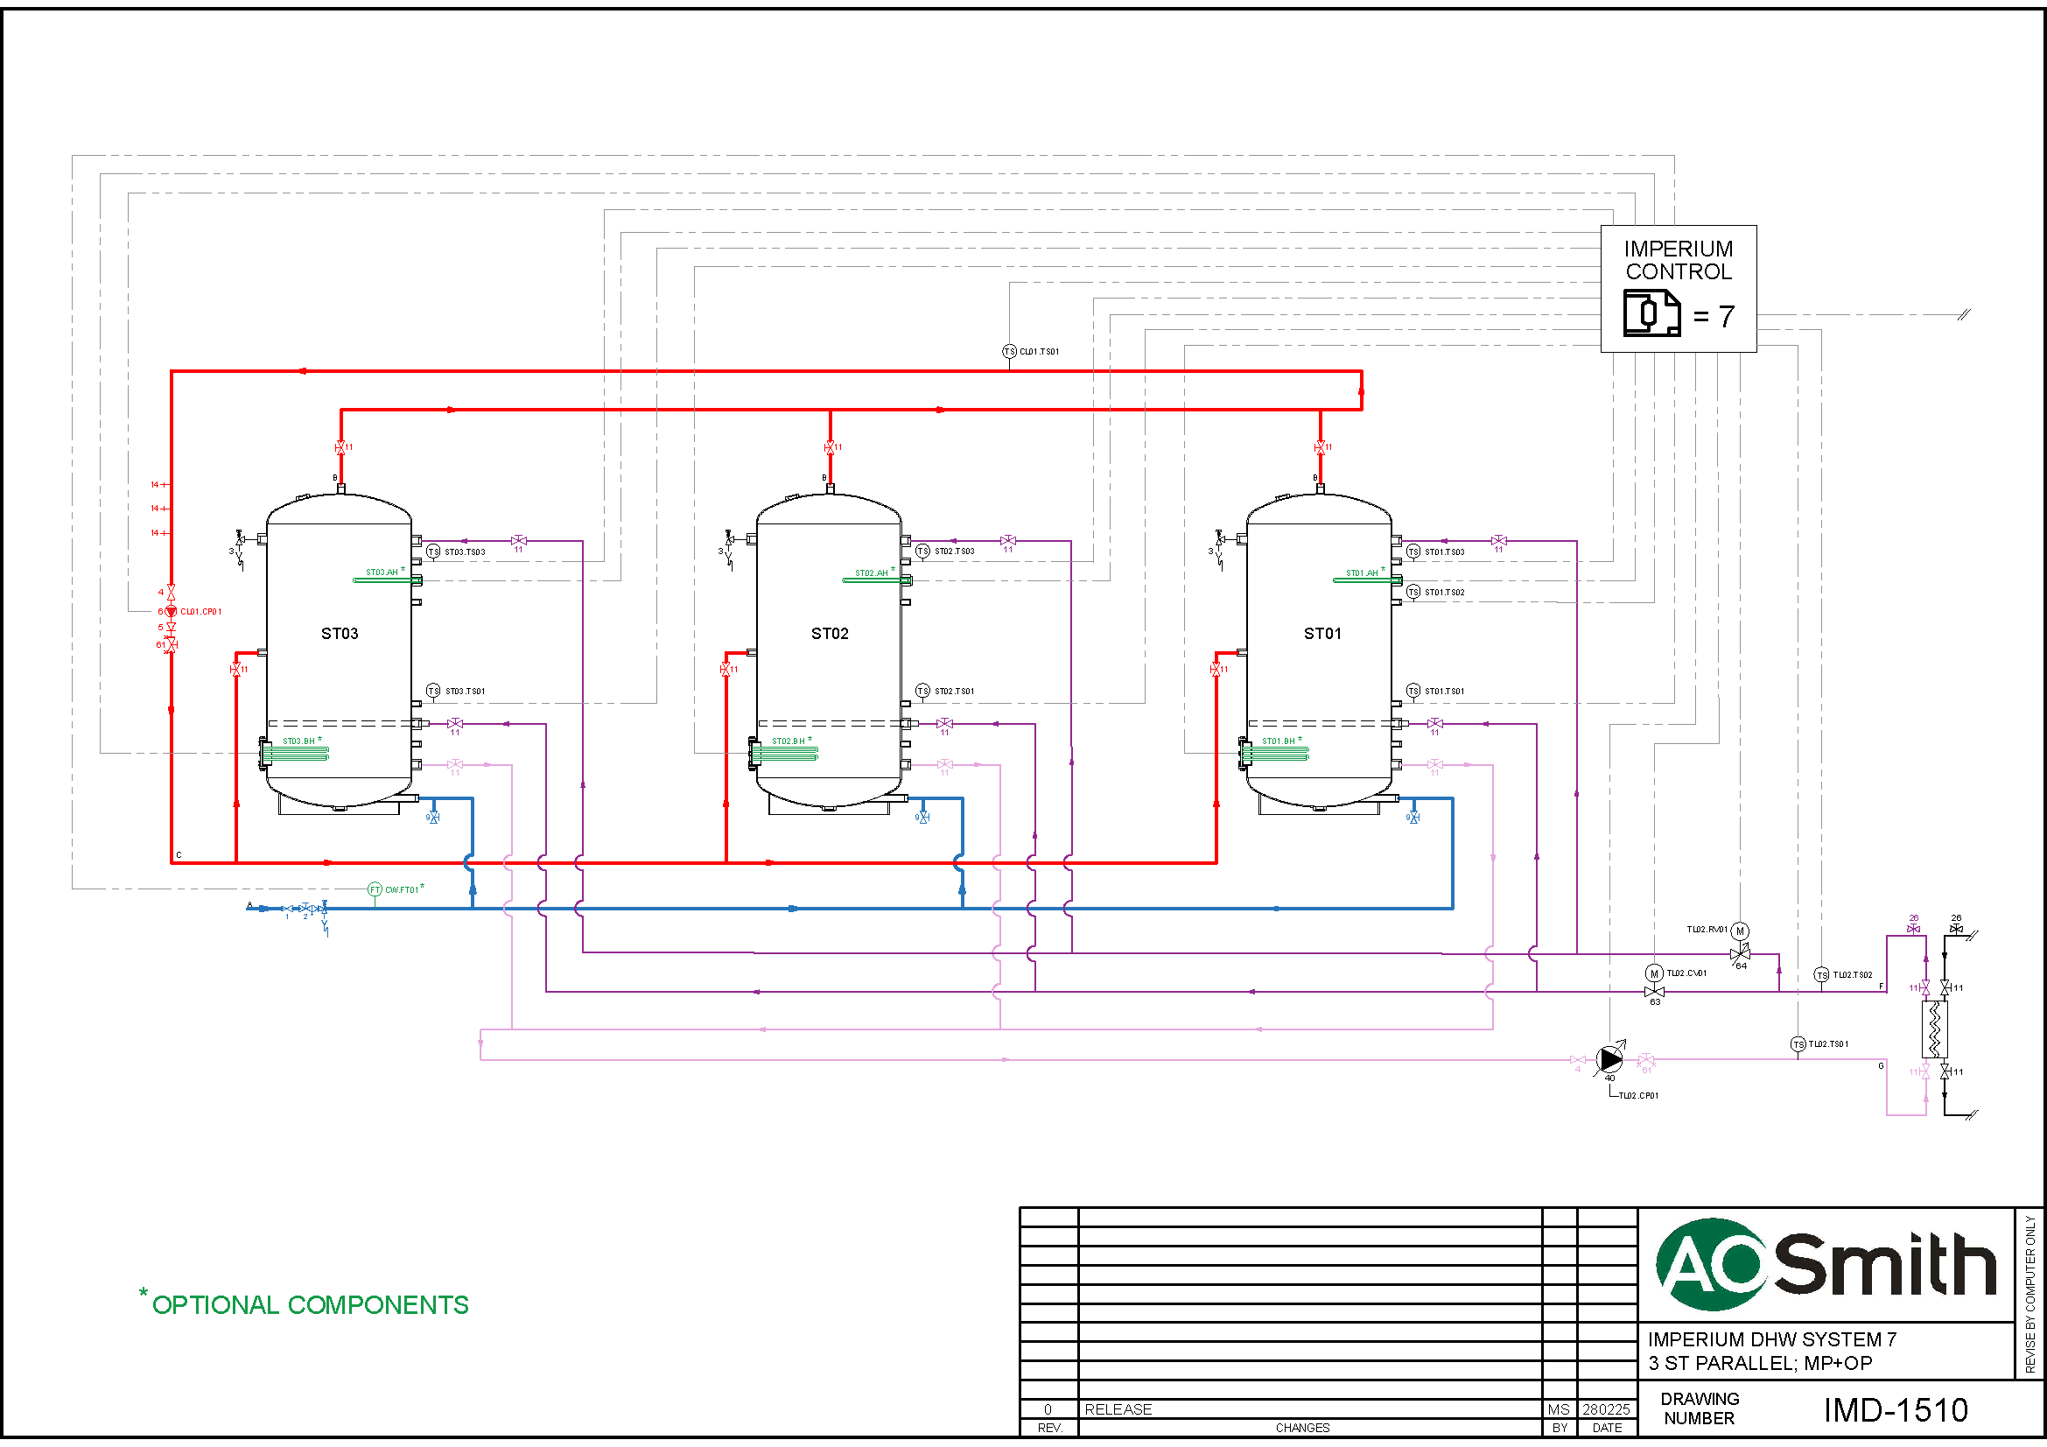Click the plate heat exchanger symbol
Screen dimensions: 2047x1447
click(1935, 1029)
